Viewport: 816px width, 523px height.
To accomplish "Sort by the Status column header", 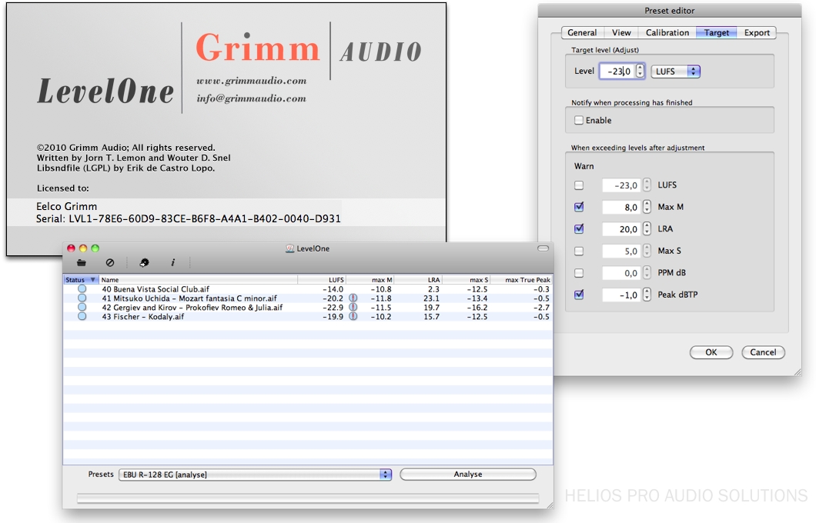I will pos(81,280).
